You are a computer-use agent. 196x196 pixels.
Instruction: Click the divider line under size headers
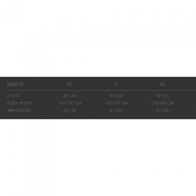pos(101,90)
